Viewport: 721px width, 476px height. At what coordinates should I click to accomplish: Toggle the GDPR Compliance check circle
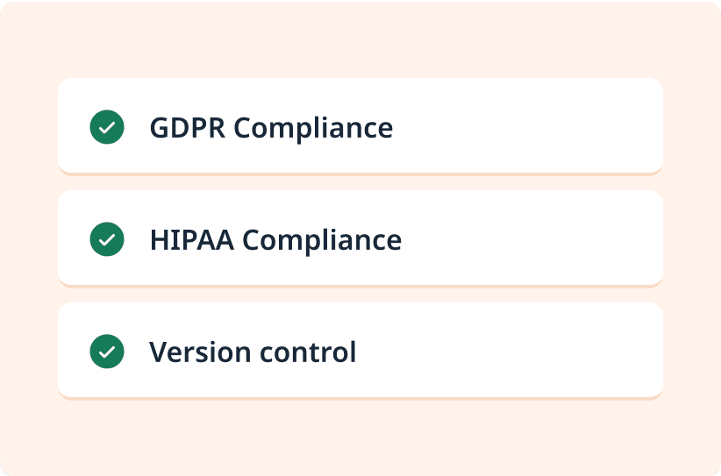[x=107, y=127]
